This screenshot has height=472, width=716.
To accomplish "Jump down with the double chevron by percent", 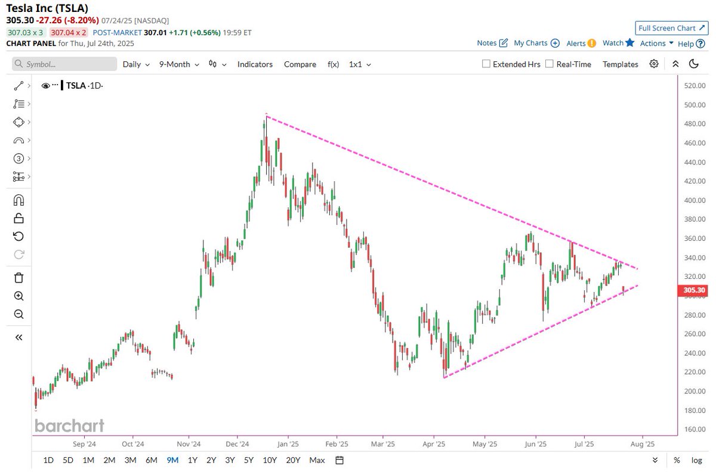I will coord(655,460).
